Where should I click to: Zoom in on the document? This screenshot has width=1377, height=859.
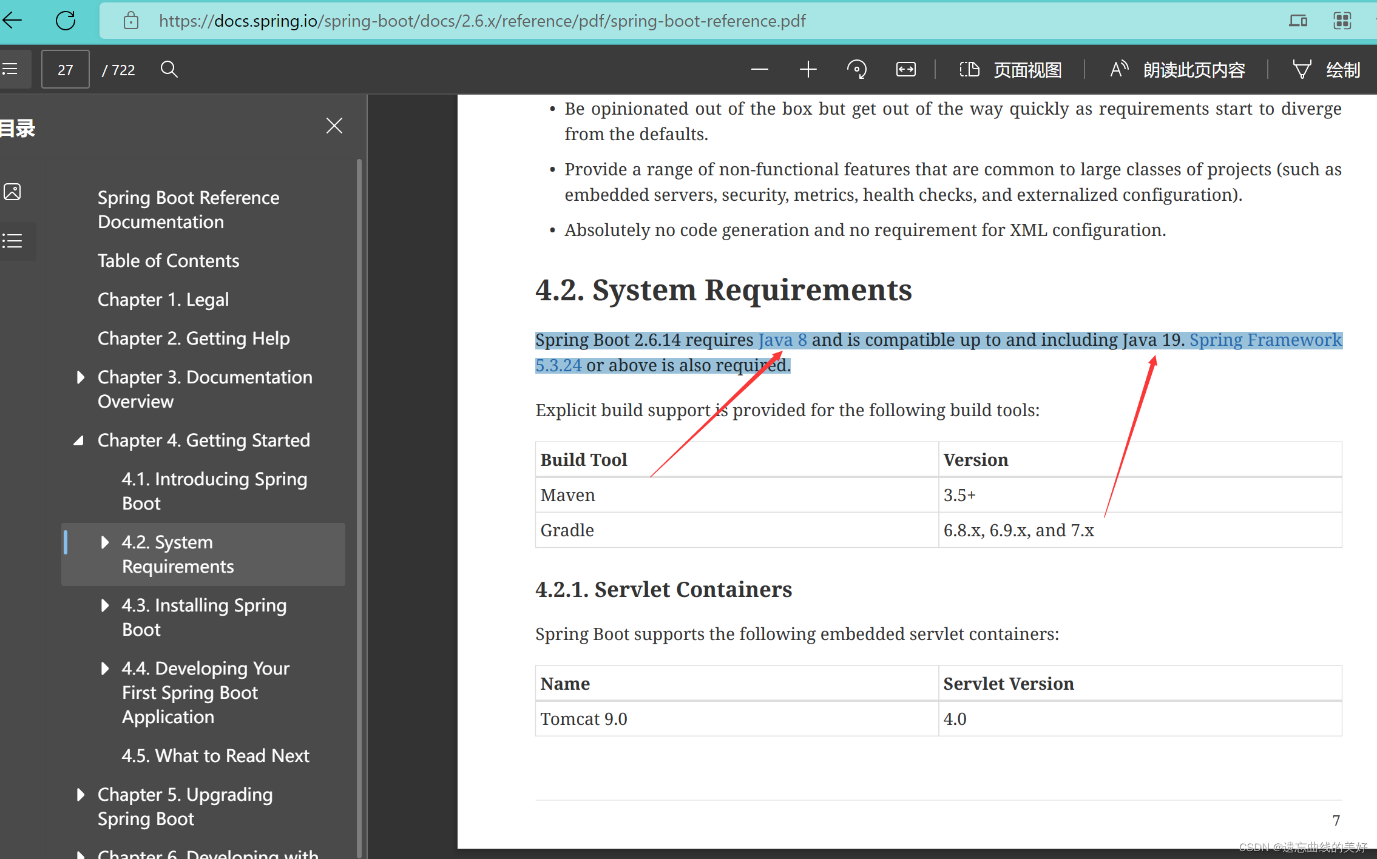[x=808, y=69]
